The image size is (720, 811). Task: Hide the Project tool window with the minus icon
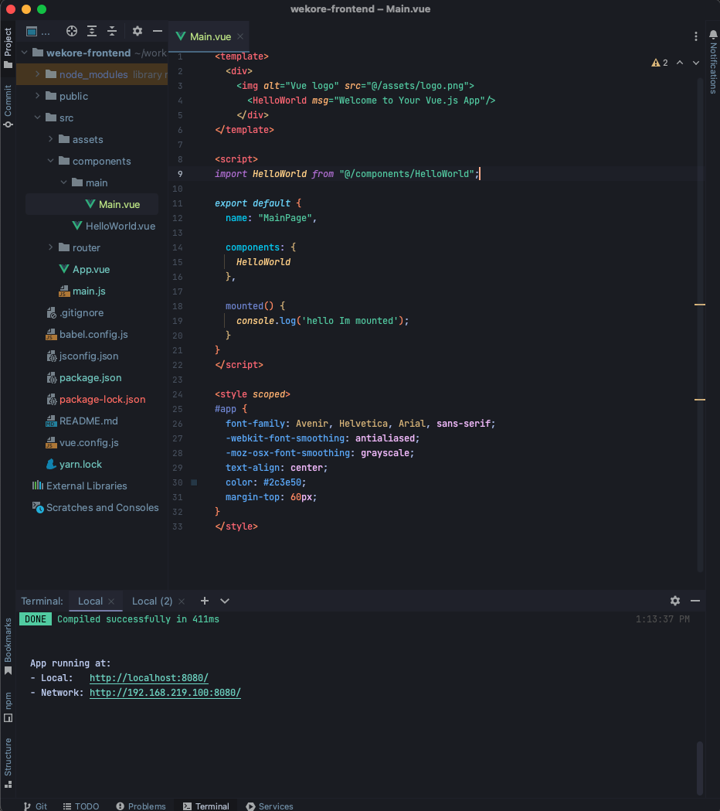pos(158,31)
